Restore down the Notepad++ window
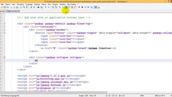 click(x=169, y=1)
